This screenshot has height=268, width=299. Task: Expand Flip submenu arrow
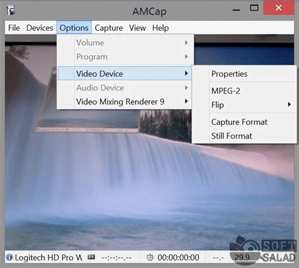(290, 104)
